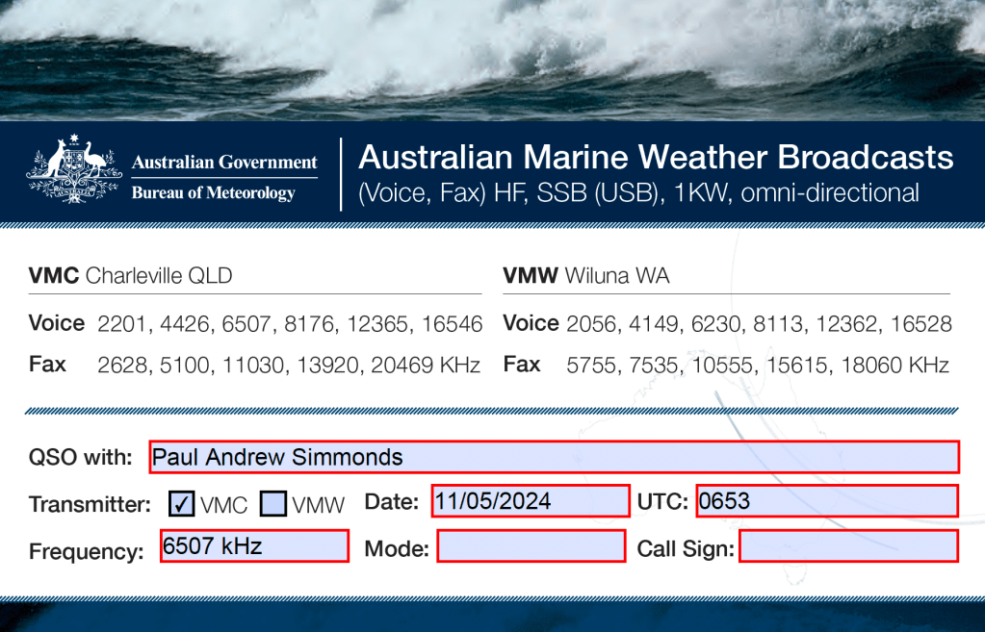The image size is (985, 632).
Task: Click the VMC Voice frequency list
Action: tap(290, 324)
